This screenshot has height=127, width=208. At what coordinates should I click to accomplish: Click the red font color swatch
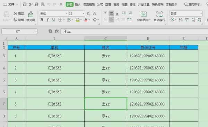pos(86,20)
